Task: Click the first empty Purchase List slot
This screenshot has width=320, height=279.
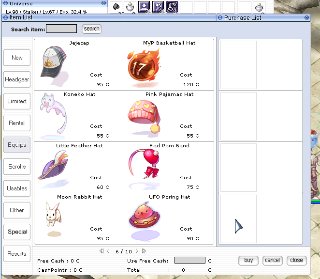Action: coord(239,65)
